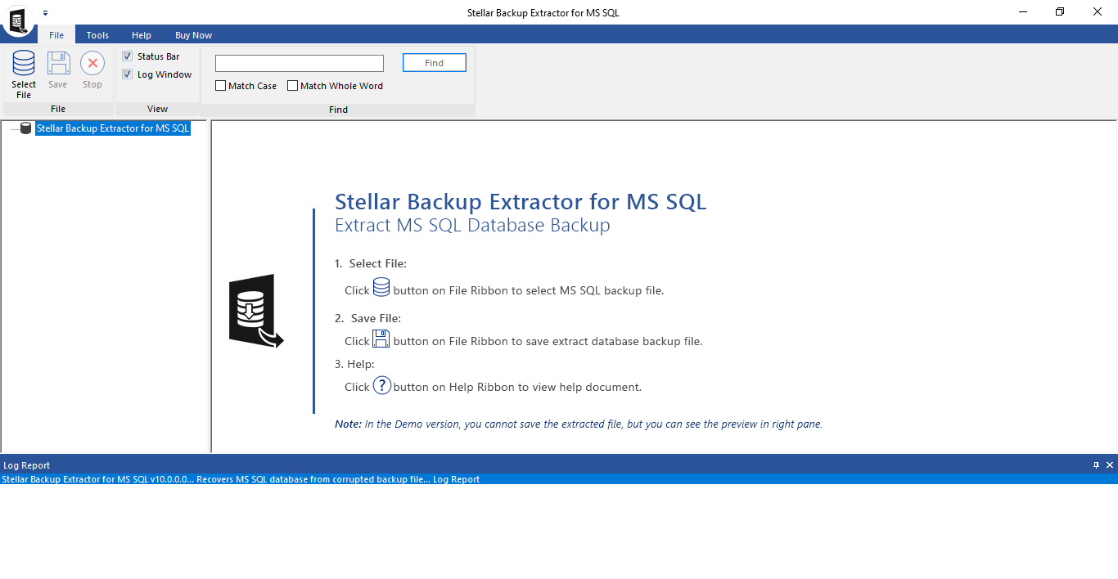
Task: Click the large backup extractor logo image
Action: point(256,312)
